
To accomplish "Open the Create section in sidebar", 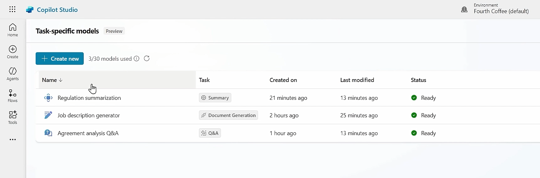I will [x=13, y=52].
